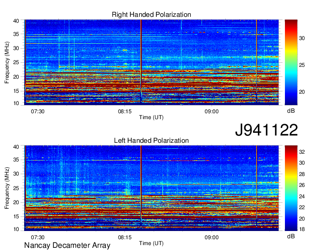The image size is (310, 251).
Task: Click the 24 value on bottom colorbar
Action: (x=302, y=196)
